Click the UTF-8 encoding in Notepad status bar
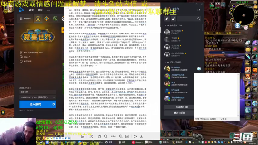The height and width of the screenshot is (145, 258). (x=223, y=119)
